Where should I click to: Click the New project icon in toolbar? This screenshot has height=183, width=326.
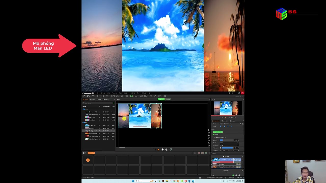[x=84, y=96]
